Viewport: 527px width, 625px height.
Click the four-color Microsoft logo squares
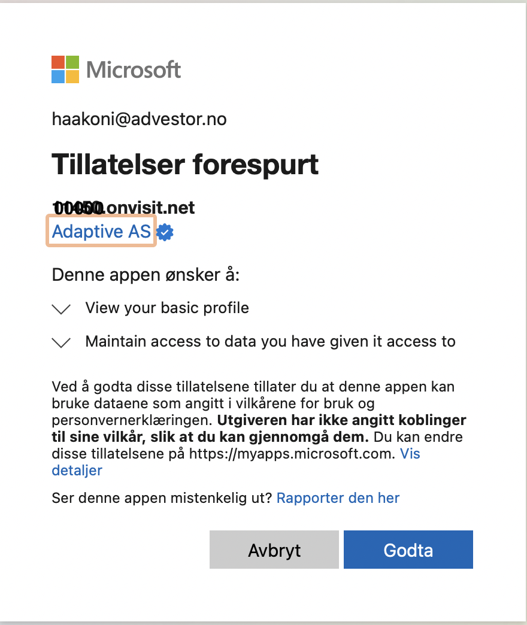(65, 69)
